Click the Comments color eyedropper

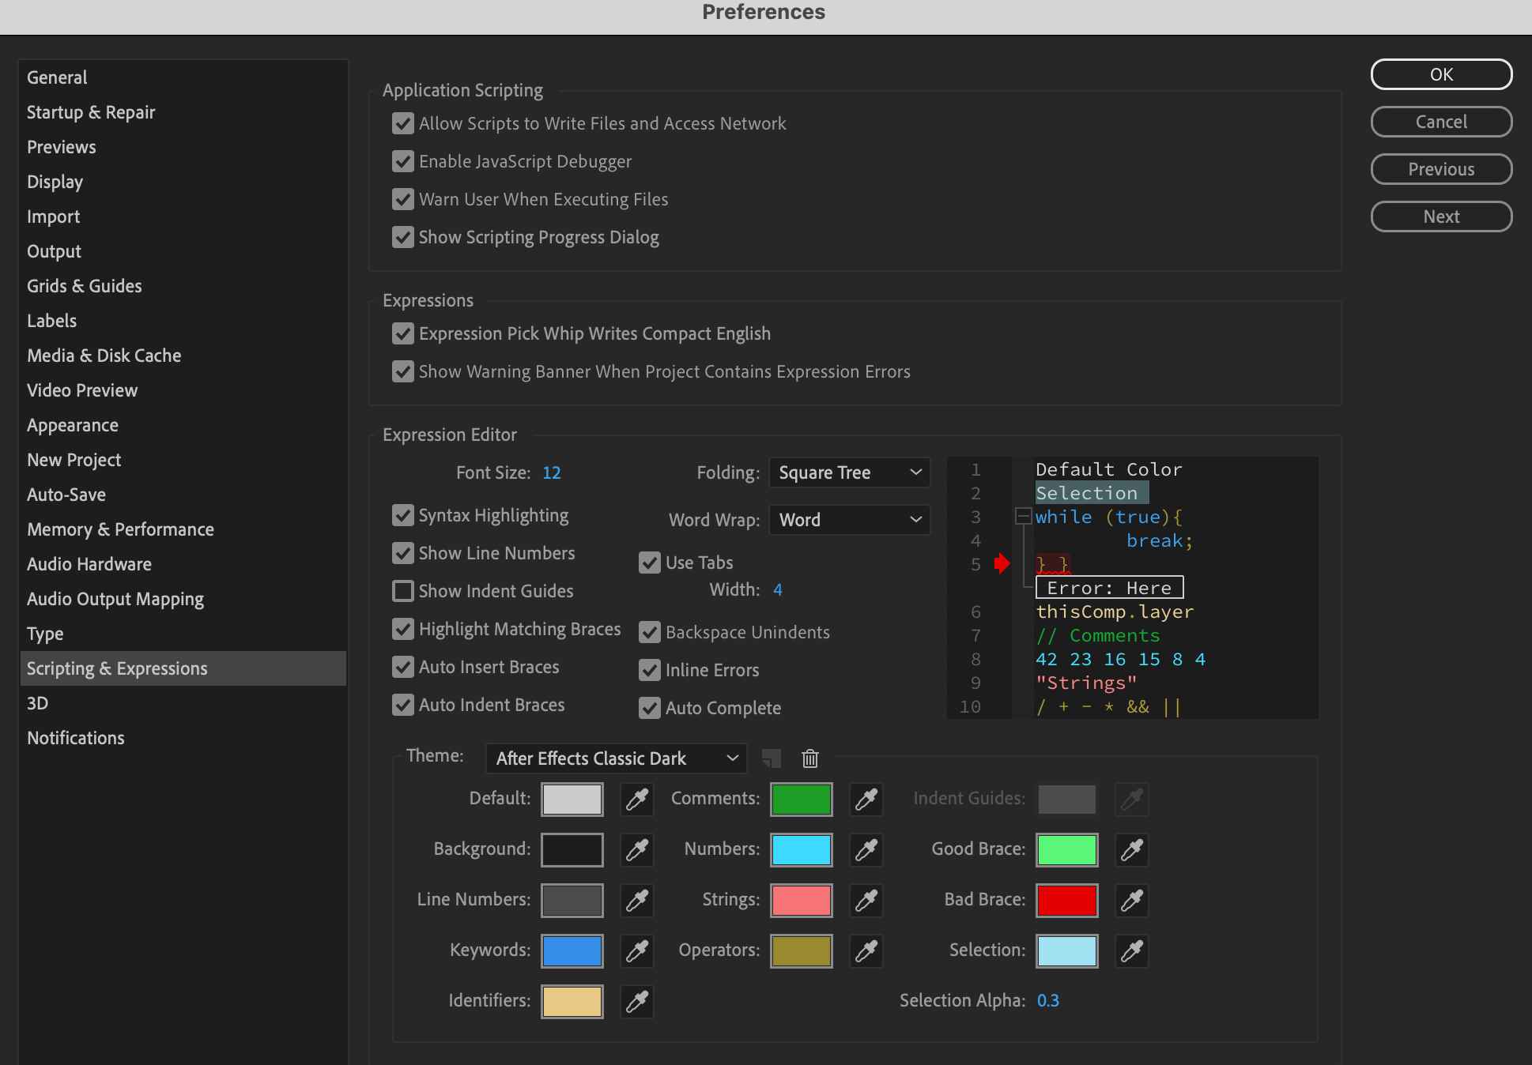pos(866,800)
